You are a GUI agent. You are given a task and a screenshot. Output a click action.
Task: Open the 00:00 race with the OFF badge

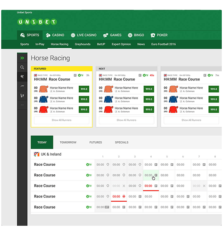(103, 207)
